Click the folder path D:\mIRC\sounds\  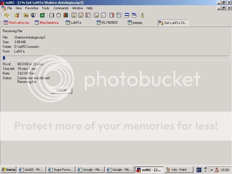[x=27, y=47]
